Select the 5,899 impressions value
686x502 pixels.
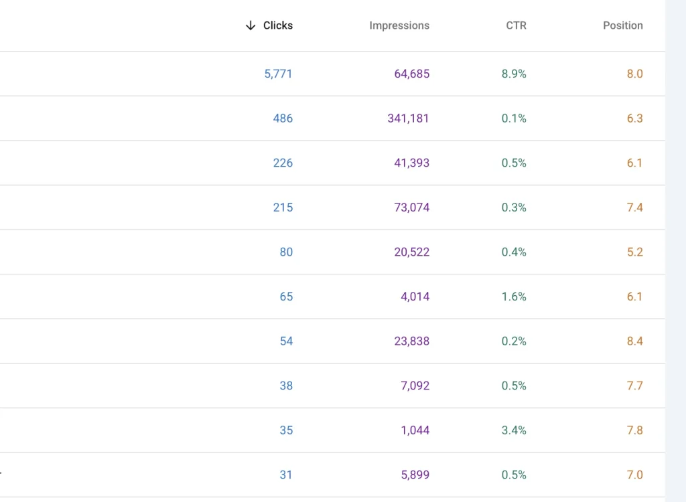pos(415,475)
